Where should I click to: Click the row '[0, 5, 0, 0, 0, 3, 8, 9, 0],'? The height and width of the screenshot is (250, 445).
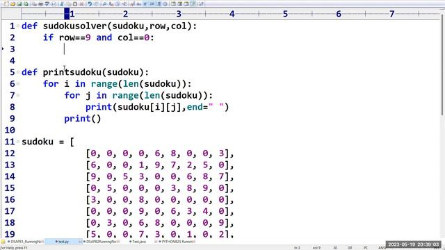[x=160, y=188]
